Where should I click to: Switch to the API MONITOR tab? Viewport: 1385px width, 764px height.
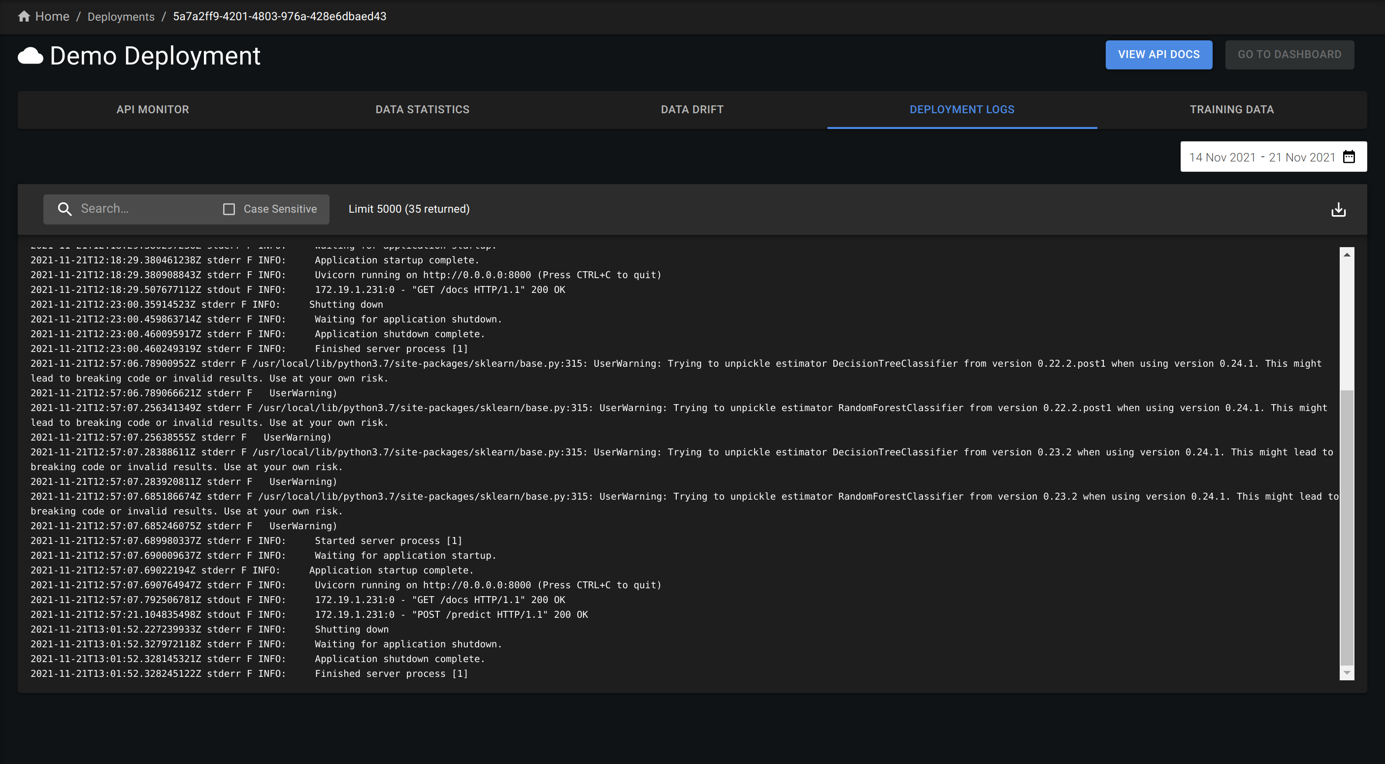click(x=153, y=110)
